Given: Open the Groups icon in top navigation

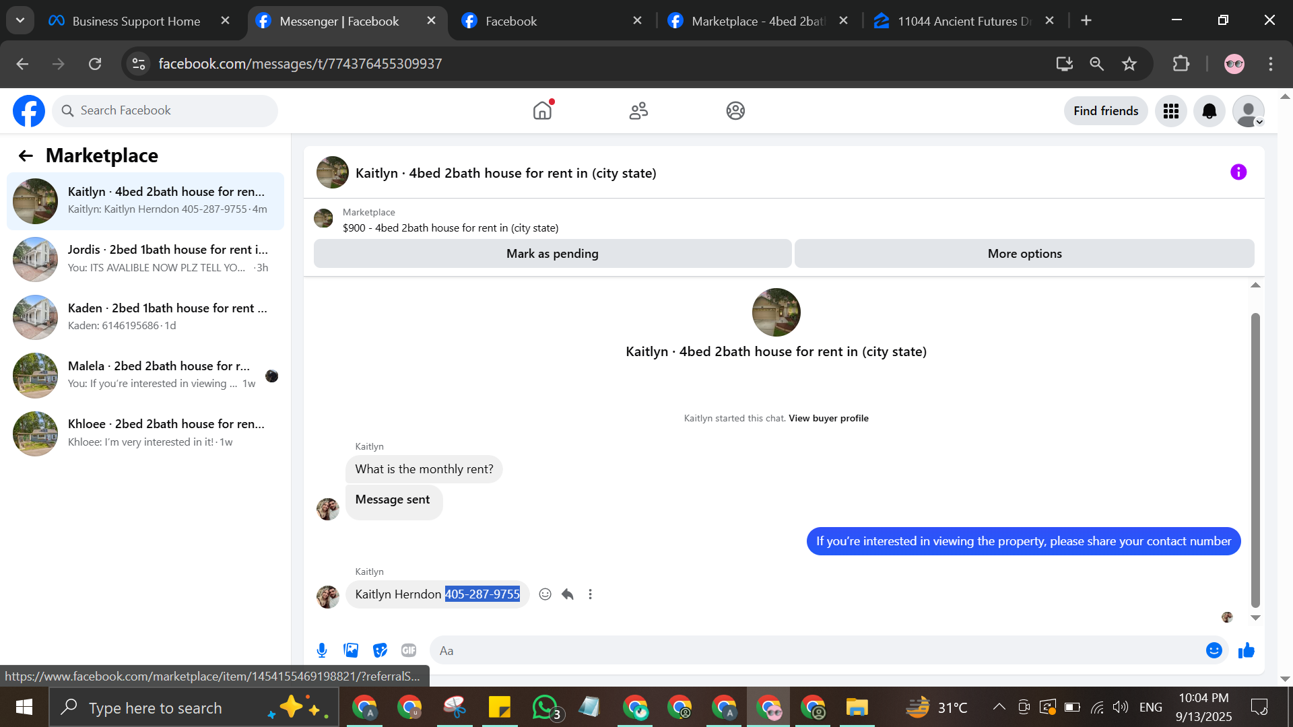Looking at the screenshot, I should coord(735,110).
